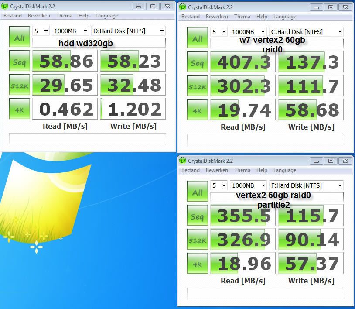Click the bottom comment field in D: drive window
Image resolution: width=355 pixels, height=309 pixels.
click(x=88, y=139)
